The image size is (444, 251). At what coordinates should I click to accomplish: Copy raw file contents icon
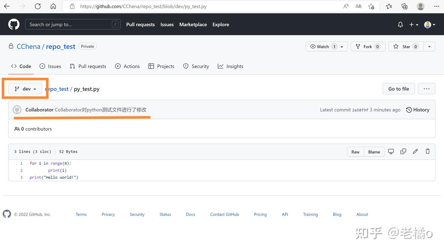[x=403, y=151]
